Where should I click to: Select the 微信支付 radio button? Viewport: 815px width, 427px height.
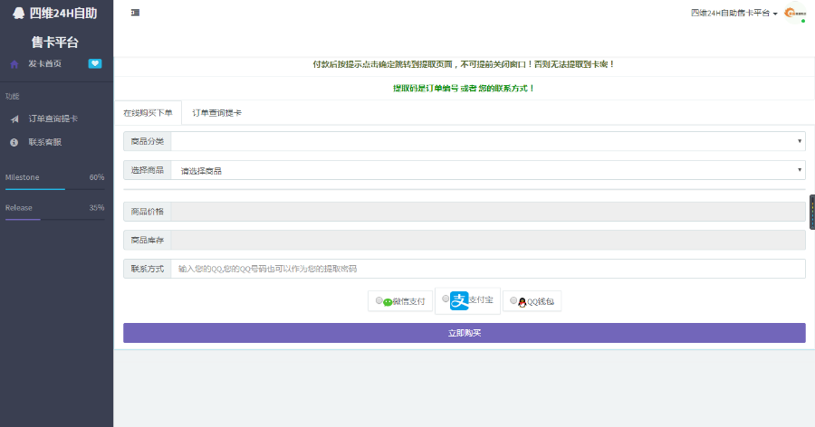coord(379,300)
